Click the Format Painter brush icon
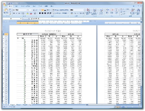The image size is (145, 111). pyautogui.click(x=10, y=14)
